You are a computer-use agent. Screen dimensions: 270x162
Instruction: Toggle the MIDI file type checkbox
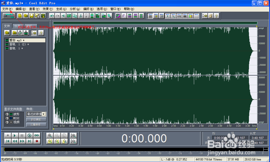pyautogui.click(x=7, y=118)
